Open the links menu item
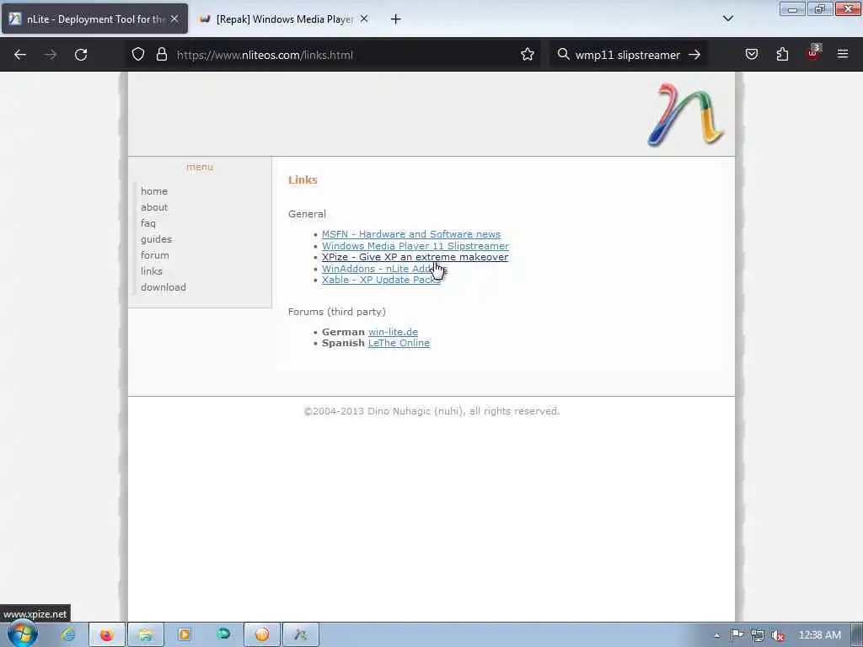This screenshot has height=647, width=863. pos(152,270)
